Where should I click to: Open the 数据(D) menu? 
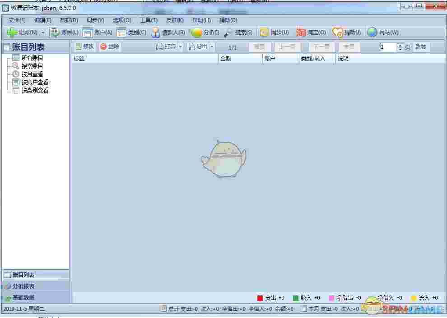click(x=69, y=20)
